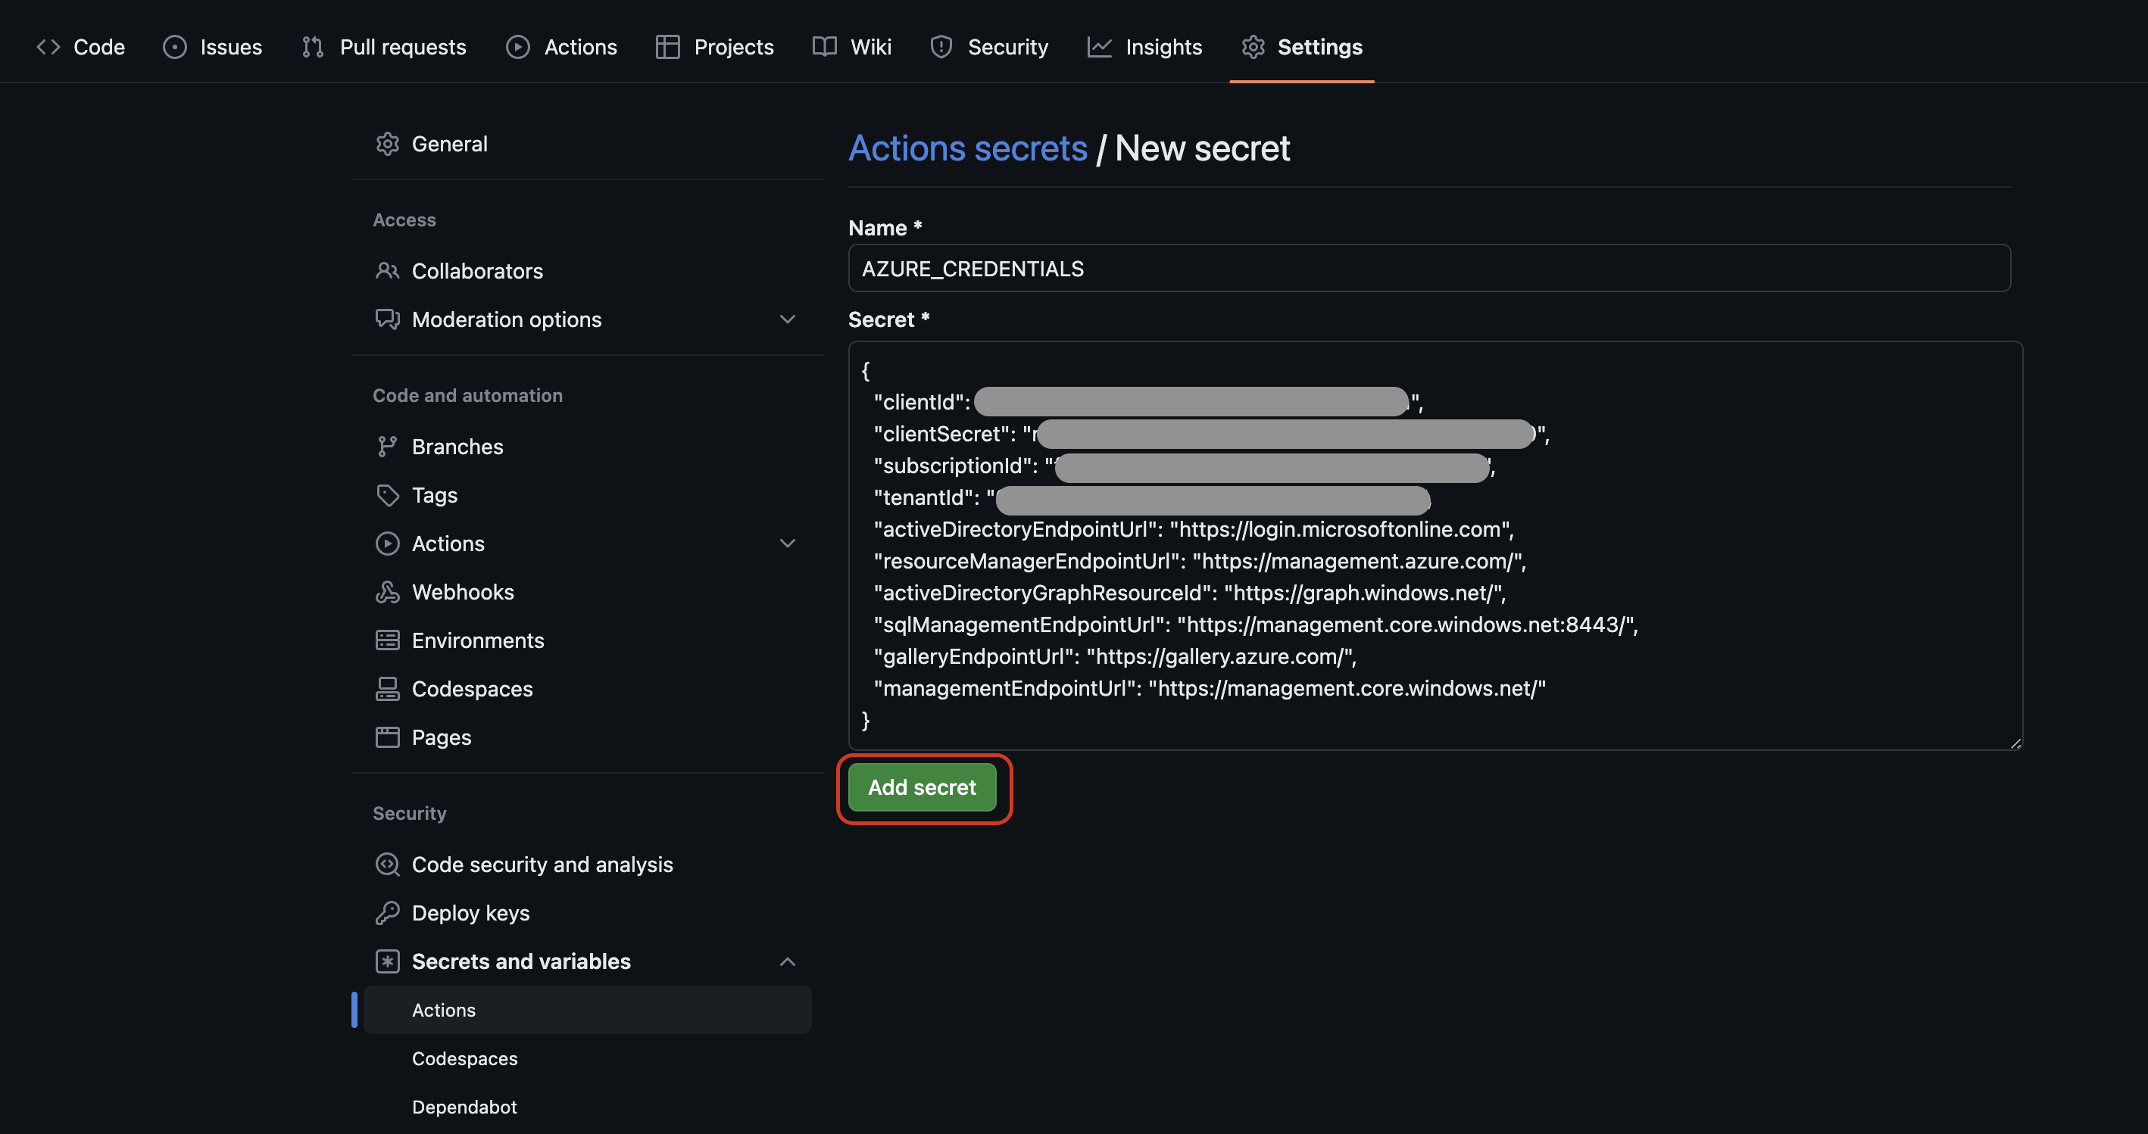
Task: Click the Deploy keys key icon
Action: pos(387,912)
